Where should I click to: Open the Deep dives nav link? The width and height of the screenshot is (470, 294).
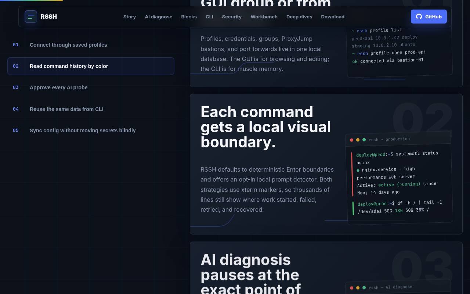tap(299, 17)
